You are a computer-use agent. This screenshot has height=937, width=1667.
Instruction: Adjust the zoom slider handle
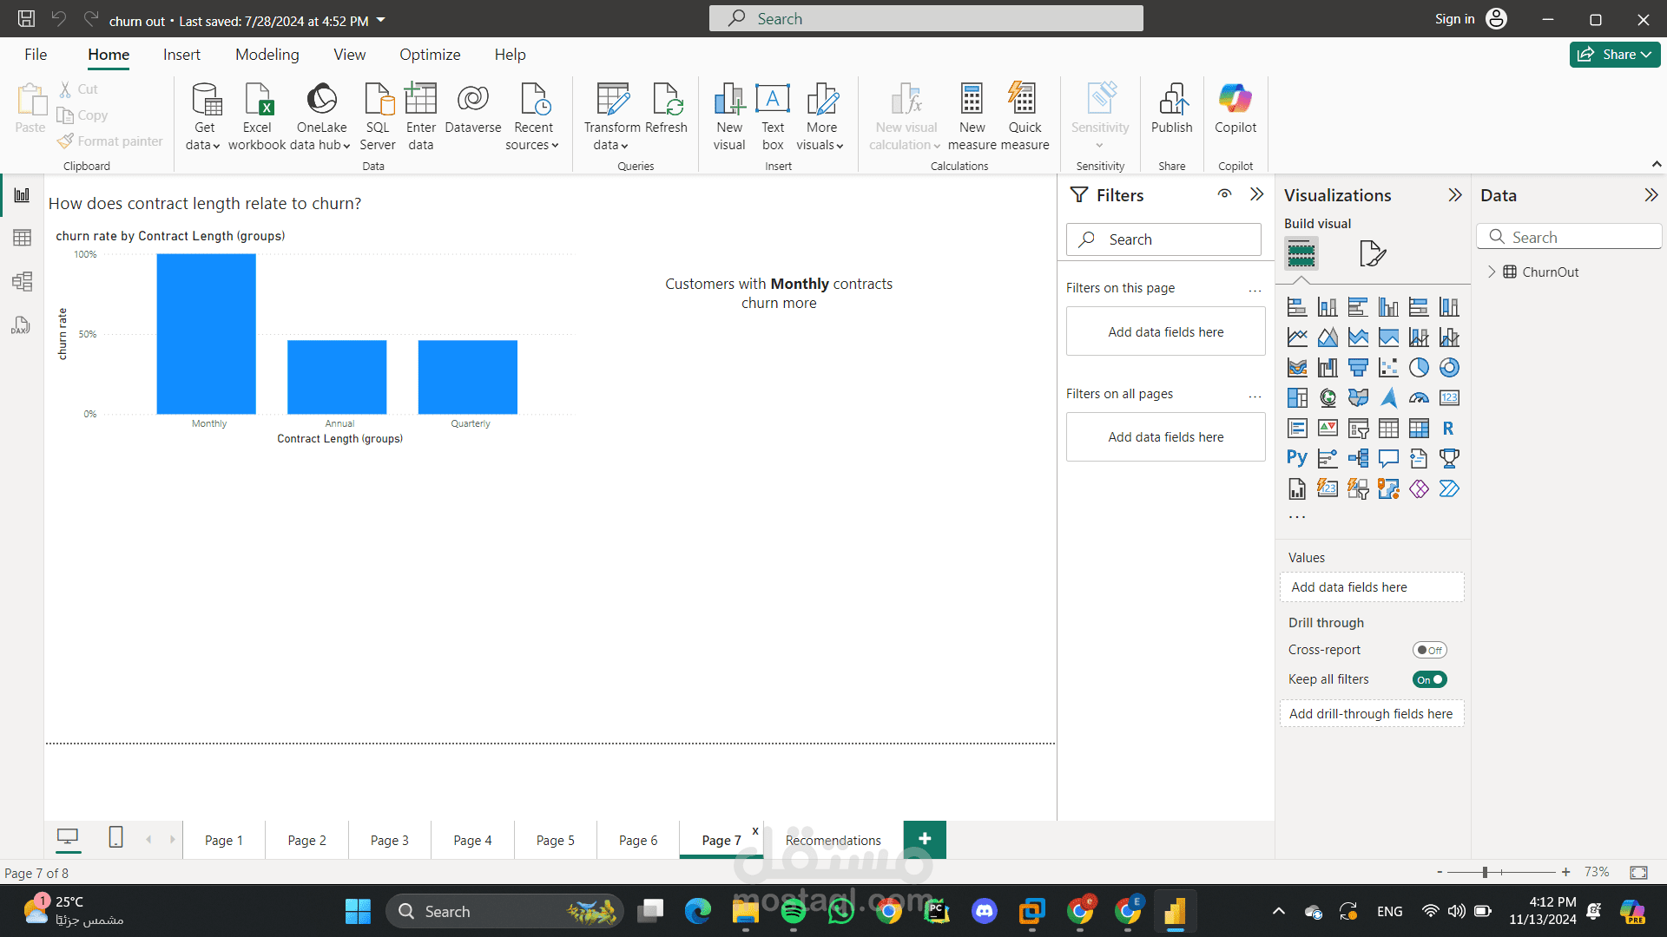(x=1486, y=872)
